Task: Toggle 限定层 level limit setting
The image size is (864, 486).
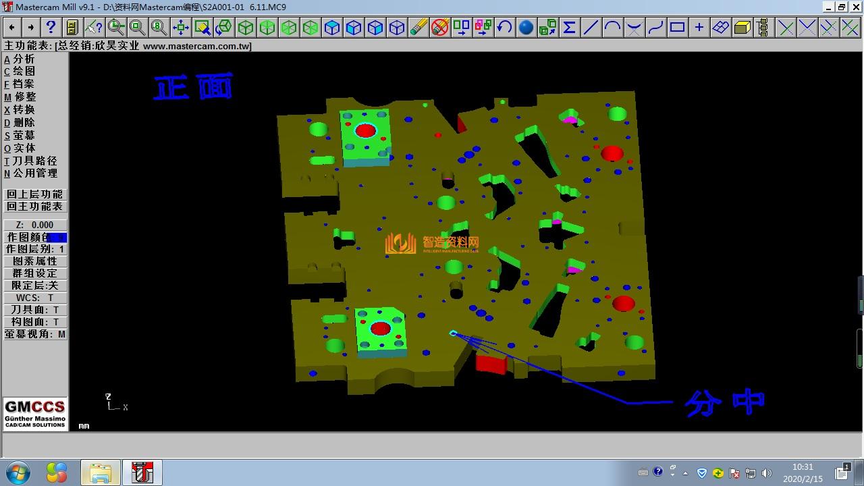Action: point(35,286)
